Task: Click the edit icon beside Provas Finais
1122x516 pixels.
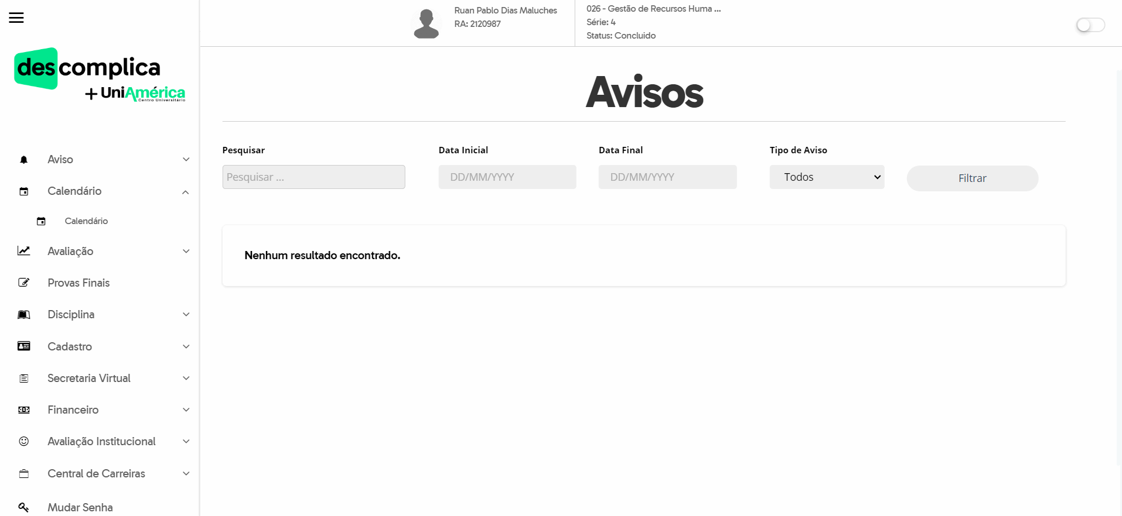Action: point(24,283)
